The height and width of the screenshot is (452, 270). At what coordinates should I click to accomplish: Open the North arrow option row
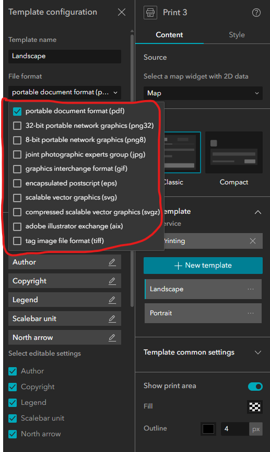pos(65,337)
